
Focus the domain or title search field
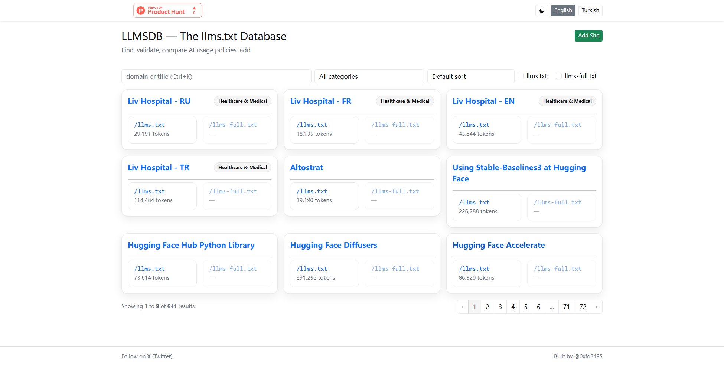click(216, 76)
